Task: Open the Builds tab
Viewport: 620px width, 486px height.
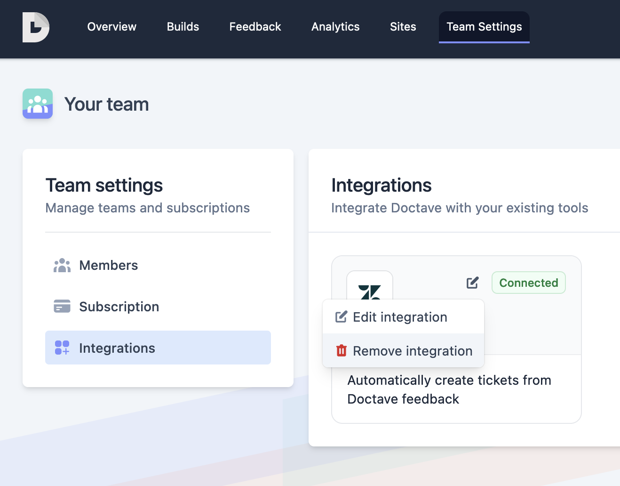Action: click(x=183, y=27)
